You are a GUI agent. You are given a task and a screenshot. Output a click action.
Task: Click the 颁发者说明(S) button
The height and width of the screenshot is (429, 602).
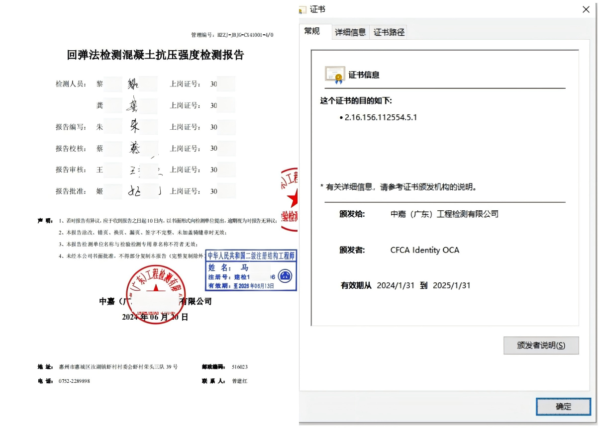(x=541, y=345)
